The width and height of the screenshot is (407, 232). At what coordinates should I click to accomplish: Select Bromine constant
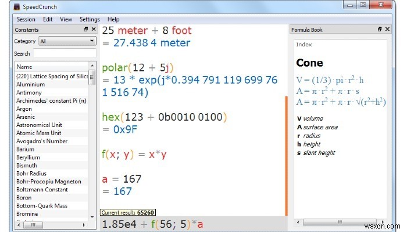coord(52,213)
